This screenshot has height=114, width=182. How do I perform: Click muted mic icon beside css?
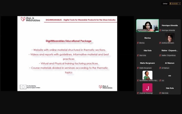coord(160,80)
